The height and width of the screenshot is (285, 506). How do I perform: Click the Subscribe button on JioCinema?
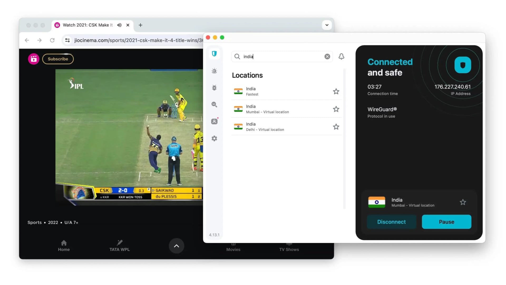point(58,59)
